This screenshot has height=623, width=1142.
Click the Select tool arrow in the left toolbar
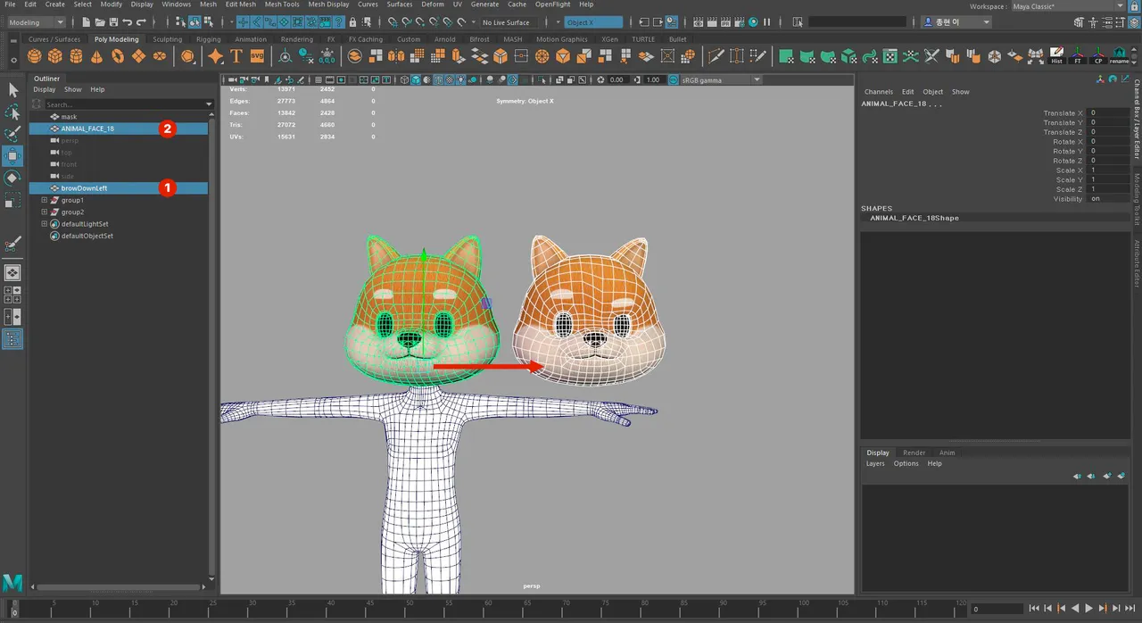(x=12, y=89)
